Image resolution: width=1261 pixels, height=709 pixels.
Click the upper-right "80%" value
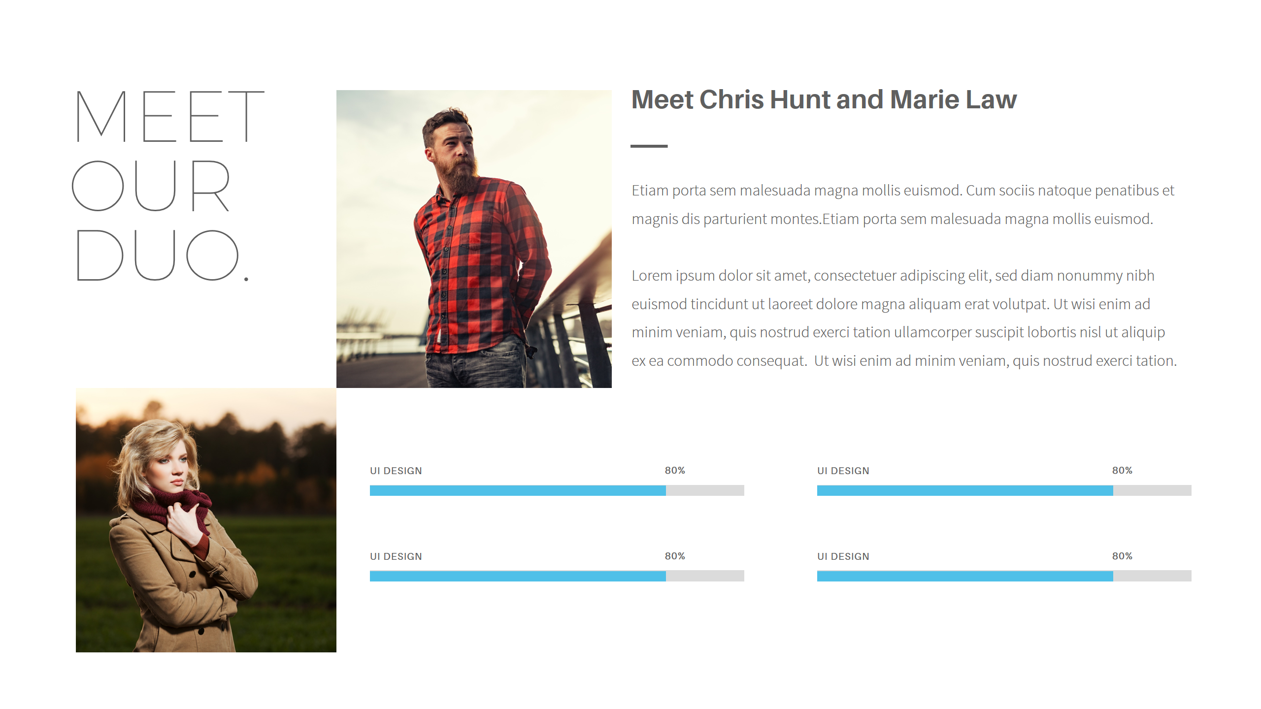pos(1122,471)
